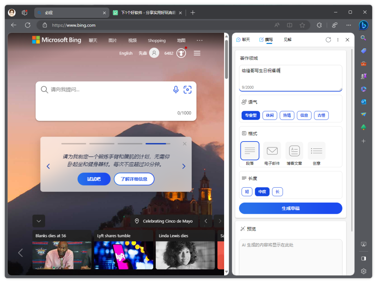
Task: Refresh the Copilot compose panel
Action: pyautogui.click(x=328, y=40)
